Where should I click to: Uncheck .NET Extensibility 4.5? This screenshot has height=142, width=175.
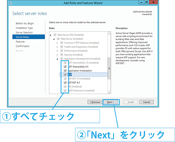pyautogui.click(x=65, y=67)
